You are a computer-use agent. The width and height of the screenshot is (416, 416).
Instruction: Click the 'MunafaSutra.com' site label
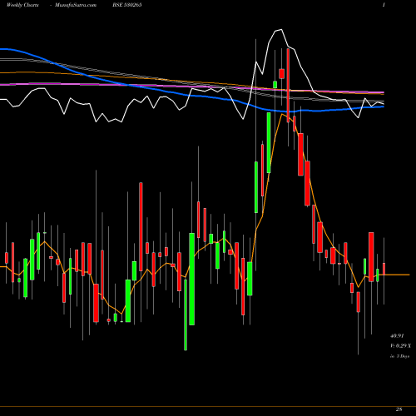pyautogui.click(x=76, y=5)
